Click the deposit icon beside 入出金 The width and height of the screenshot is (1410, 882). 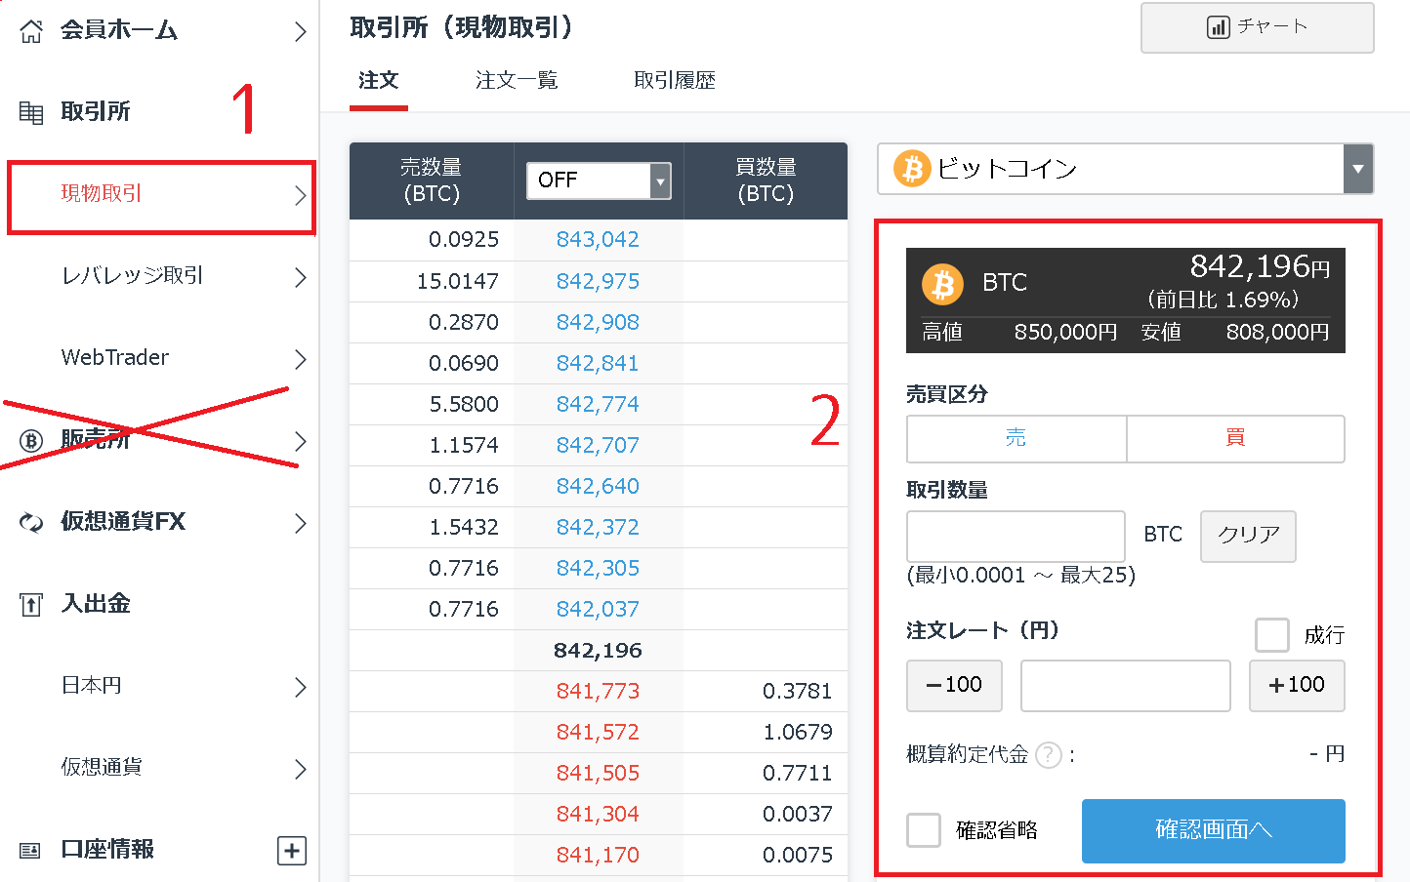pos(31,605)
